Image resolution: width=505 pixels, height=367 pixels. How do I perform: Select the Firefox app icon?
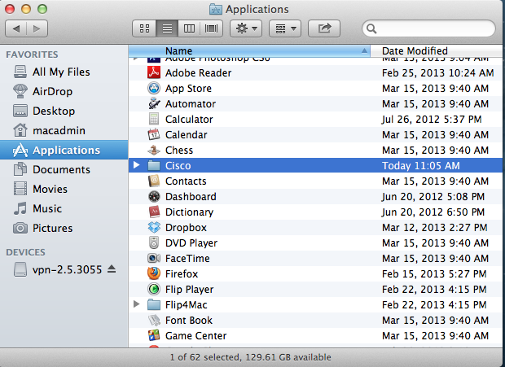click(x=154, y=273)
